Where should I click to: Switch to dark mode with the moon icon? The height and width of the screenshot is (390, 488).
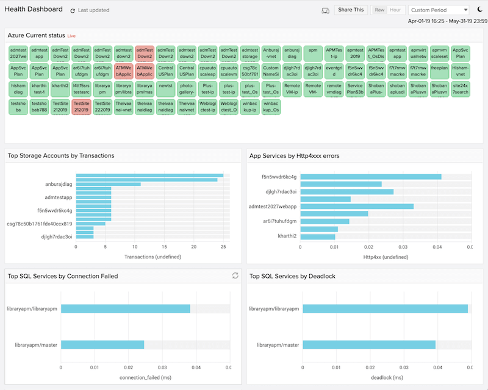(x=480, y=9)
